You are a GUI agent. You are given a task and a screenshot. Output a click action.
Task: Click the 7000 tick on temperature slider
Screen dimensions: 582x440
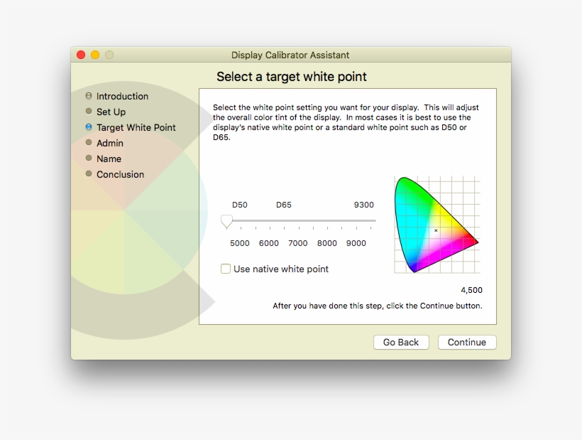(x=299, y=228)
